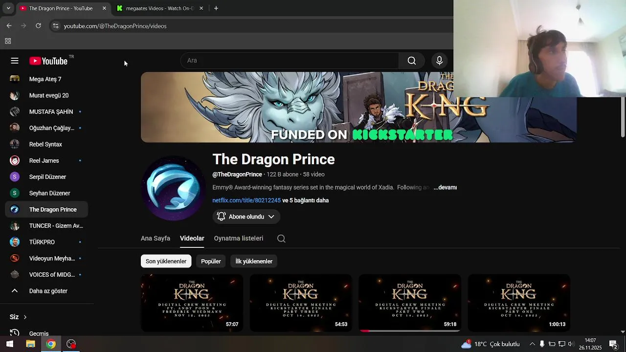Screen dimensions: 626x352
Task: Click the Chrome taskbar icon
Action: (51, 344)
